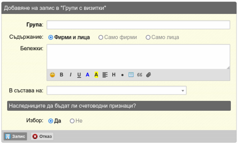Choose yellow highlight background tool

(x=96, y=75)
